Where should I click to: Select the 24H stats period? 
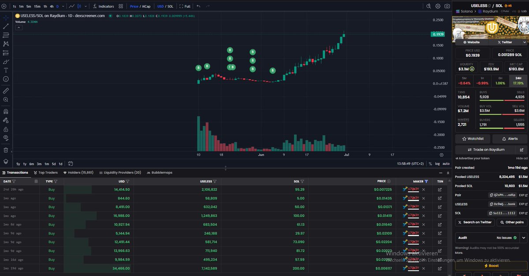point(518,80)
